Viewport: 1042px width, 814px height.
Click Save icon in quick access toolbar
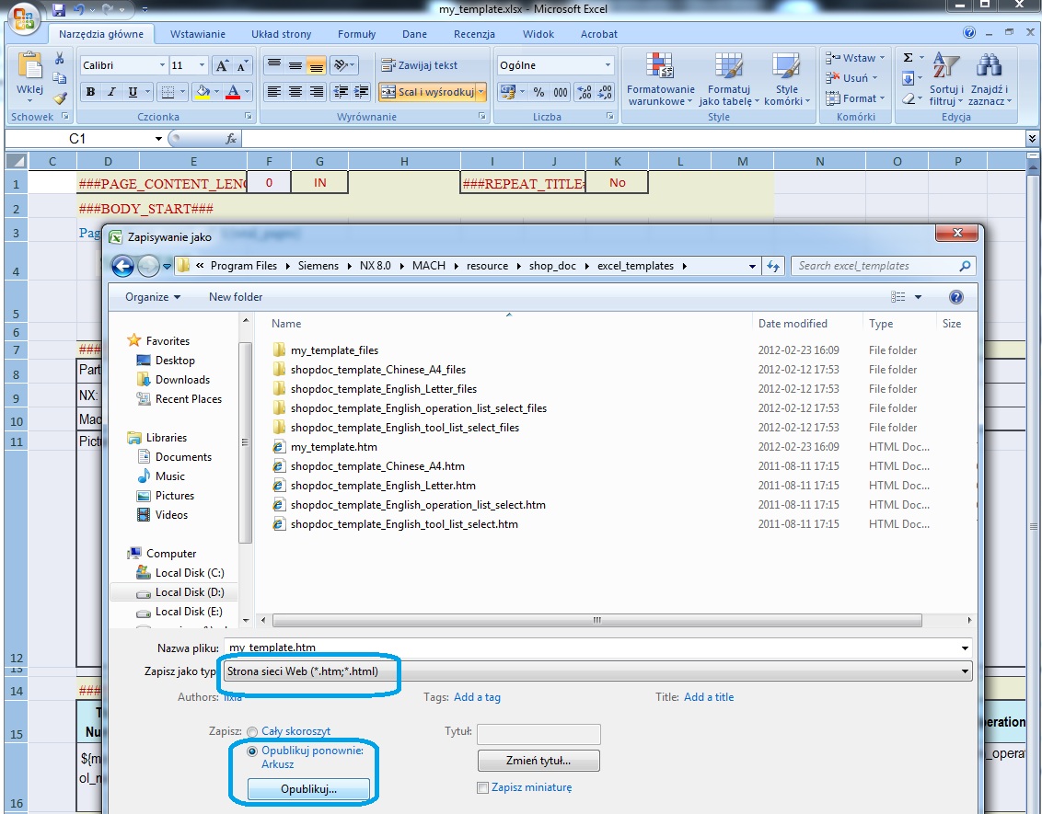pos(59,9)
